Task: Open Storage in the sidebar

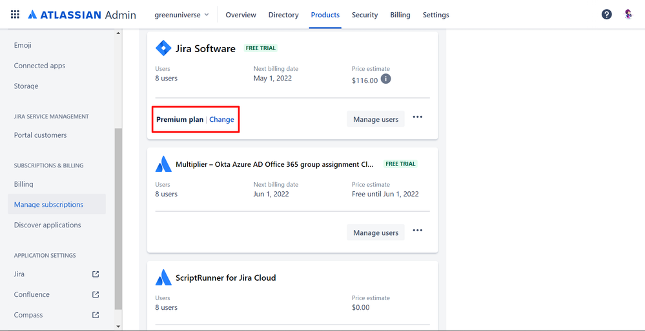Action: [26, 86]
